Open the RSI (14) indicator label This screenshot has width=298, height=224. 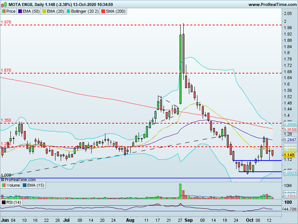click(11, 202)
